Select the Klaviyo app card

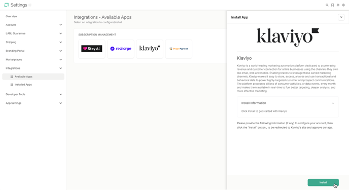coord(150,49)
